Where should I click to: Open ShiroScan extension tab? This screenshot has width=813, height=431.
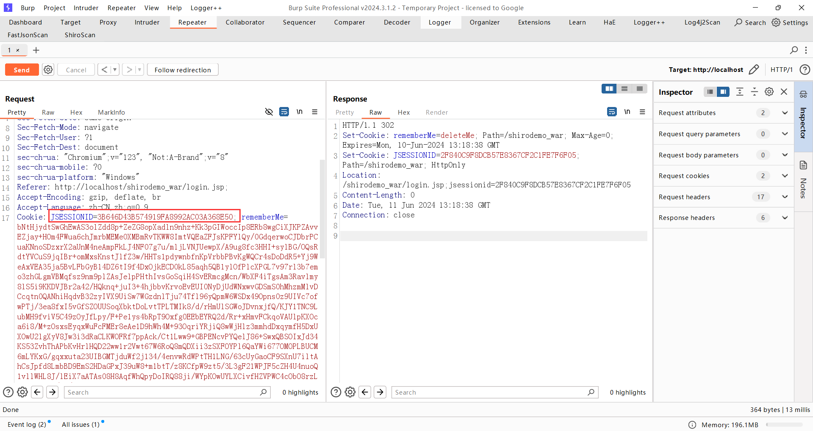coord(80,35)
